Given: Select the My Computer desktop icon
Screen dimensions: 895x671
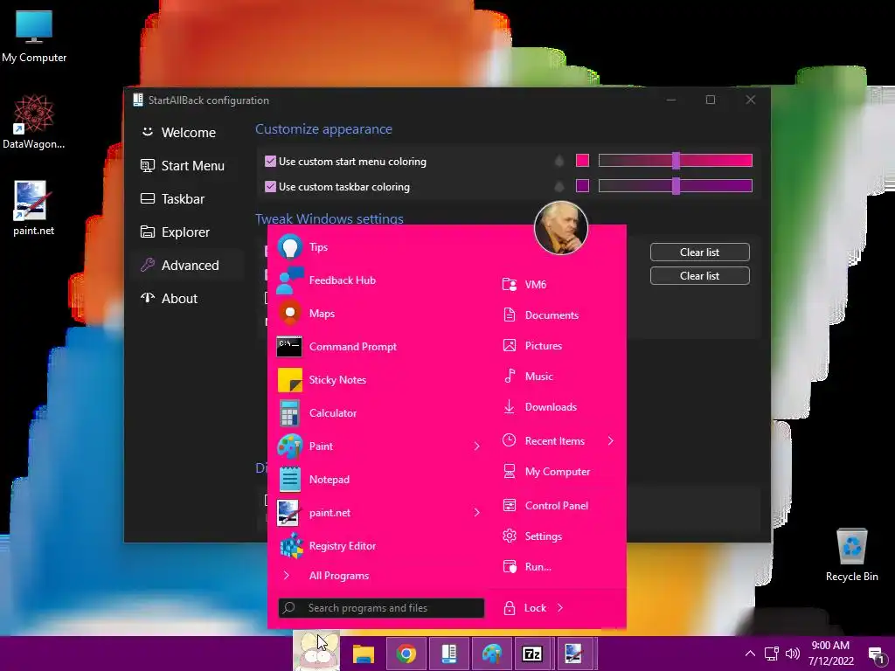Looking at the screenshot, I should click(x=34, y=36).
